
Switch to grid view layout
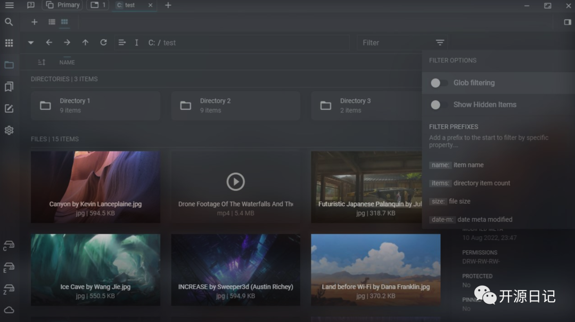click(x=64, y=22)
